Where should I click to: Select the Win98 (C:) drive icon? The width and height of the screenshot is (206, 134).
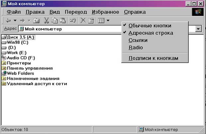coord(4,42)
